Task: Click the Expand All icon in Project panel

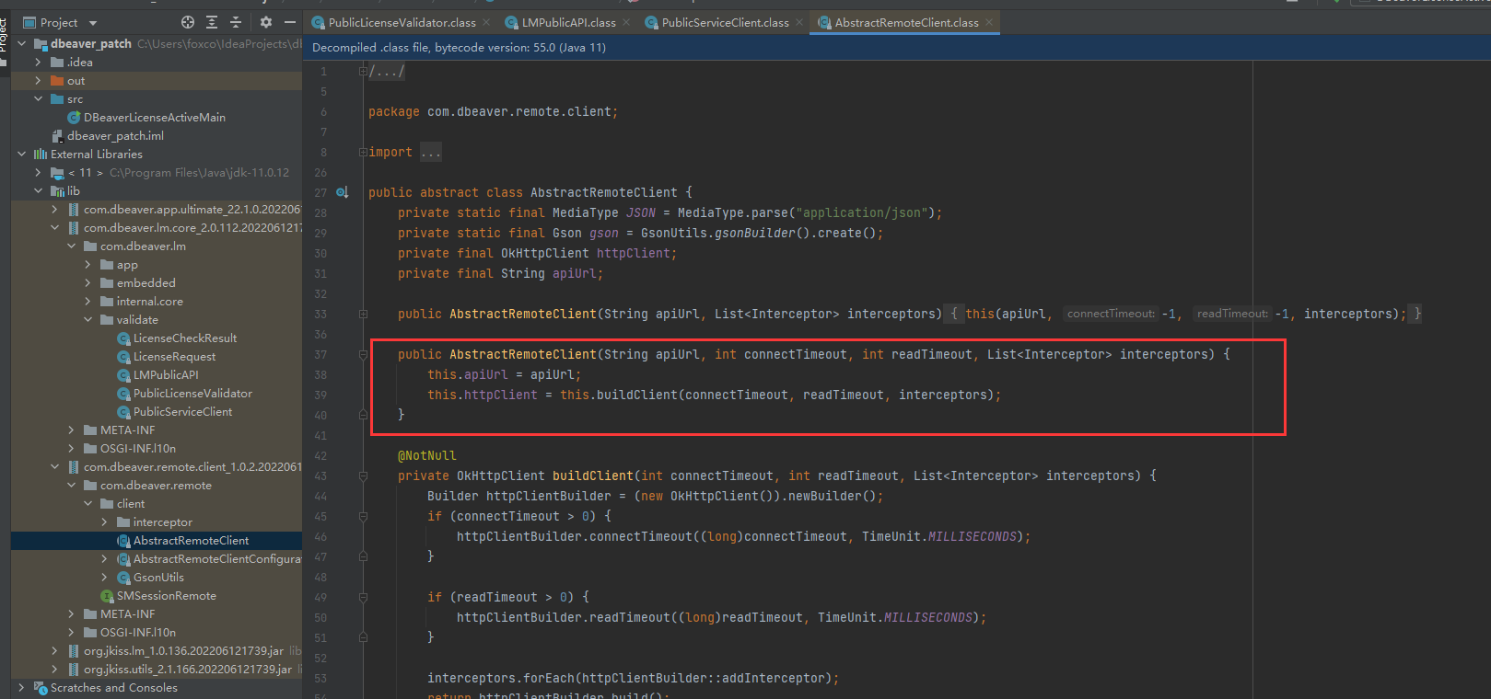Action: (212, 22)
